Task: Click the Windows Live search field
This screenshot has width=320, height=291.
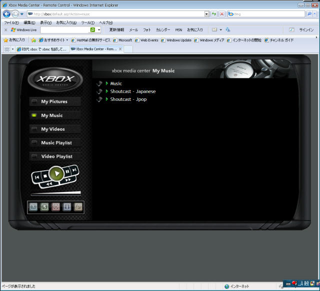Action: [65, 30]
